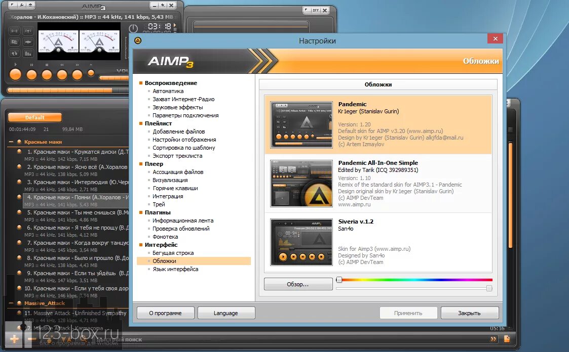Open Язык интерфейса settings page
This screenshot has width=569, height=352.
coord(175,269)
